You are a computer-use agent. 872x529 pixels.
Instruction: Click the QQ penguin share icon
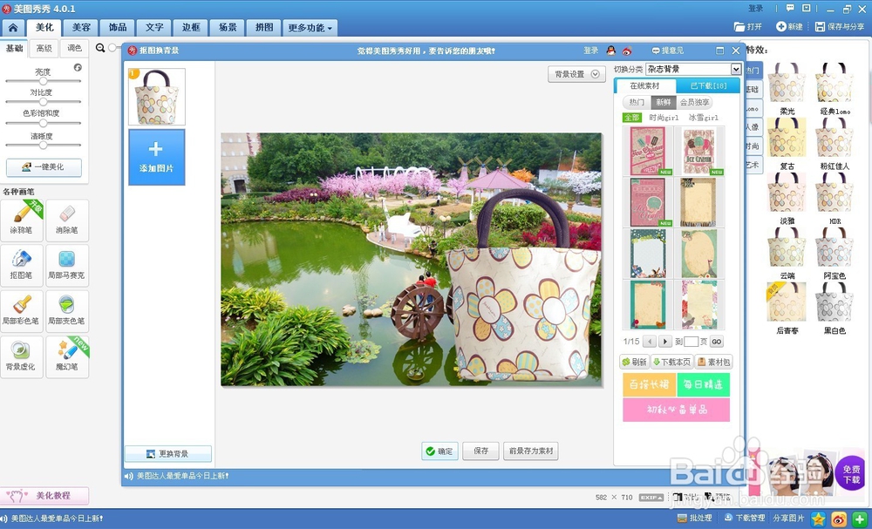coord(610,51)
